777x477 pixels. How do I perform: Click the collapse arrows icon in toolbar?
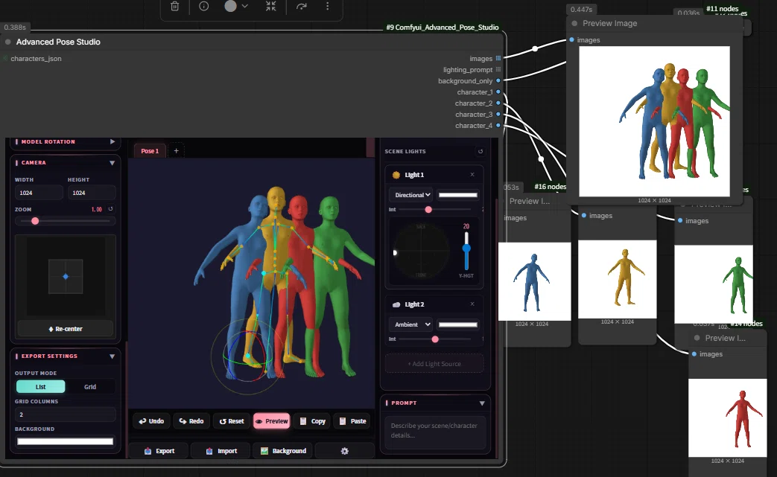(x=270, y=7)
